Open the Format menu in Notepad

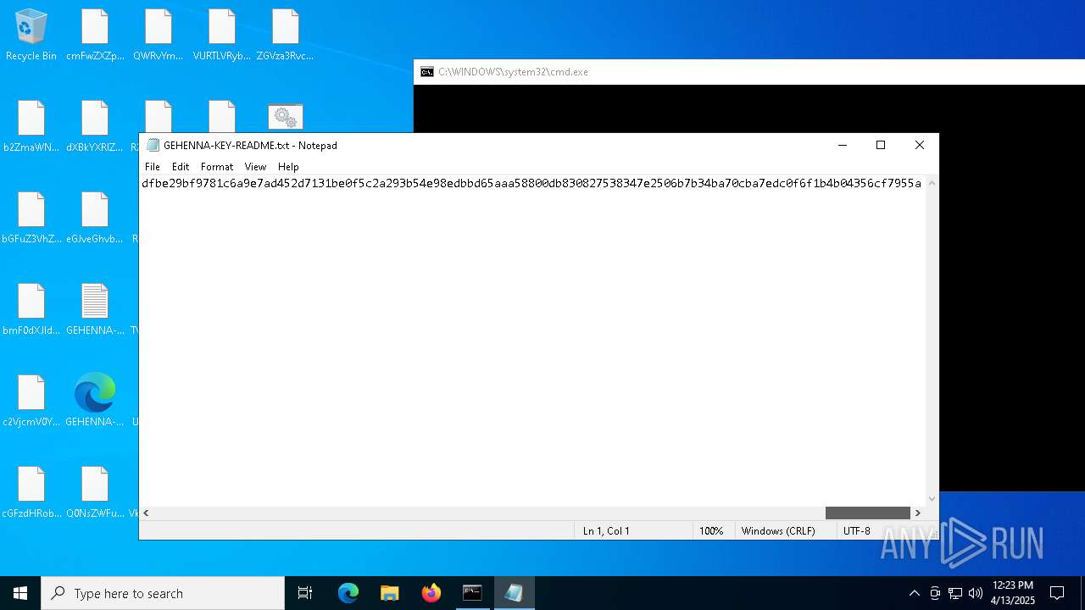click(x=217, y=167)
